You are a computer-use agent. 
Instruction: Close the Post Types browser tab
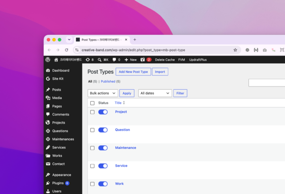click(x=126, y=40)
